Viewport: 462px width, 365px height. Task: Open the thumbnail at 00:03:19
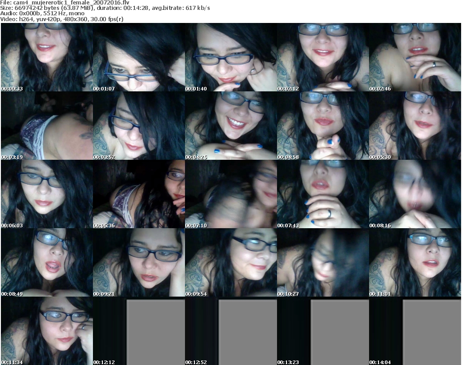pyautogui.click(x=47, y=126)
